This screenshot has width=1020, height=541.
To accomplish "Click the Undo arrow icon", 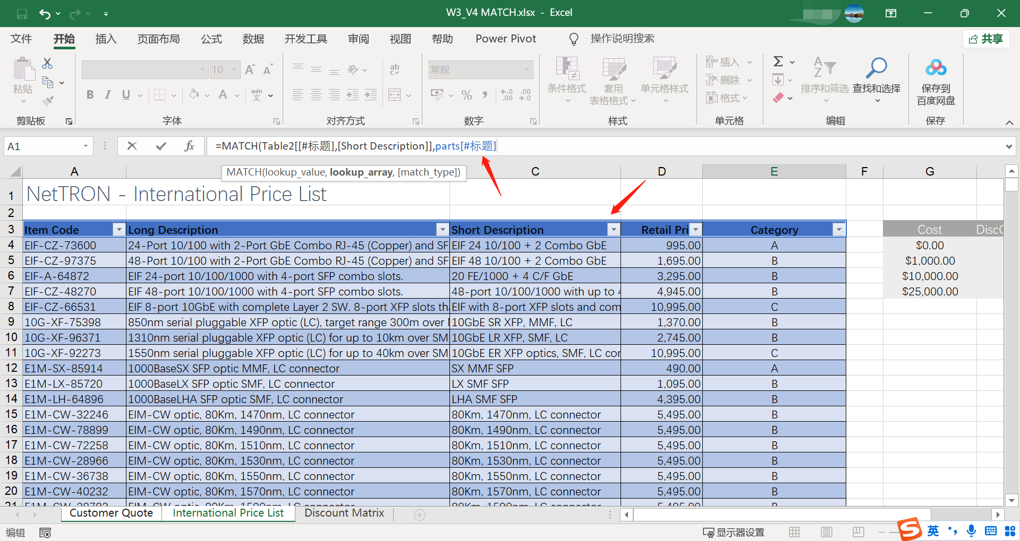I will click(x=45, y=14).
